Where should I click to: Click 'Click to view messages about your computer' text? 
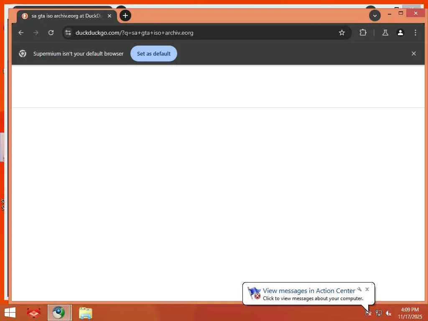(x=313, y=298)
